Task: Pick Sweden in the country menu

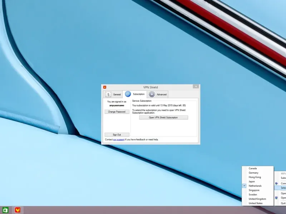Action: [x=258, y=195]
